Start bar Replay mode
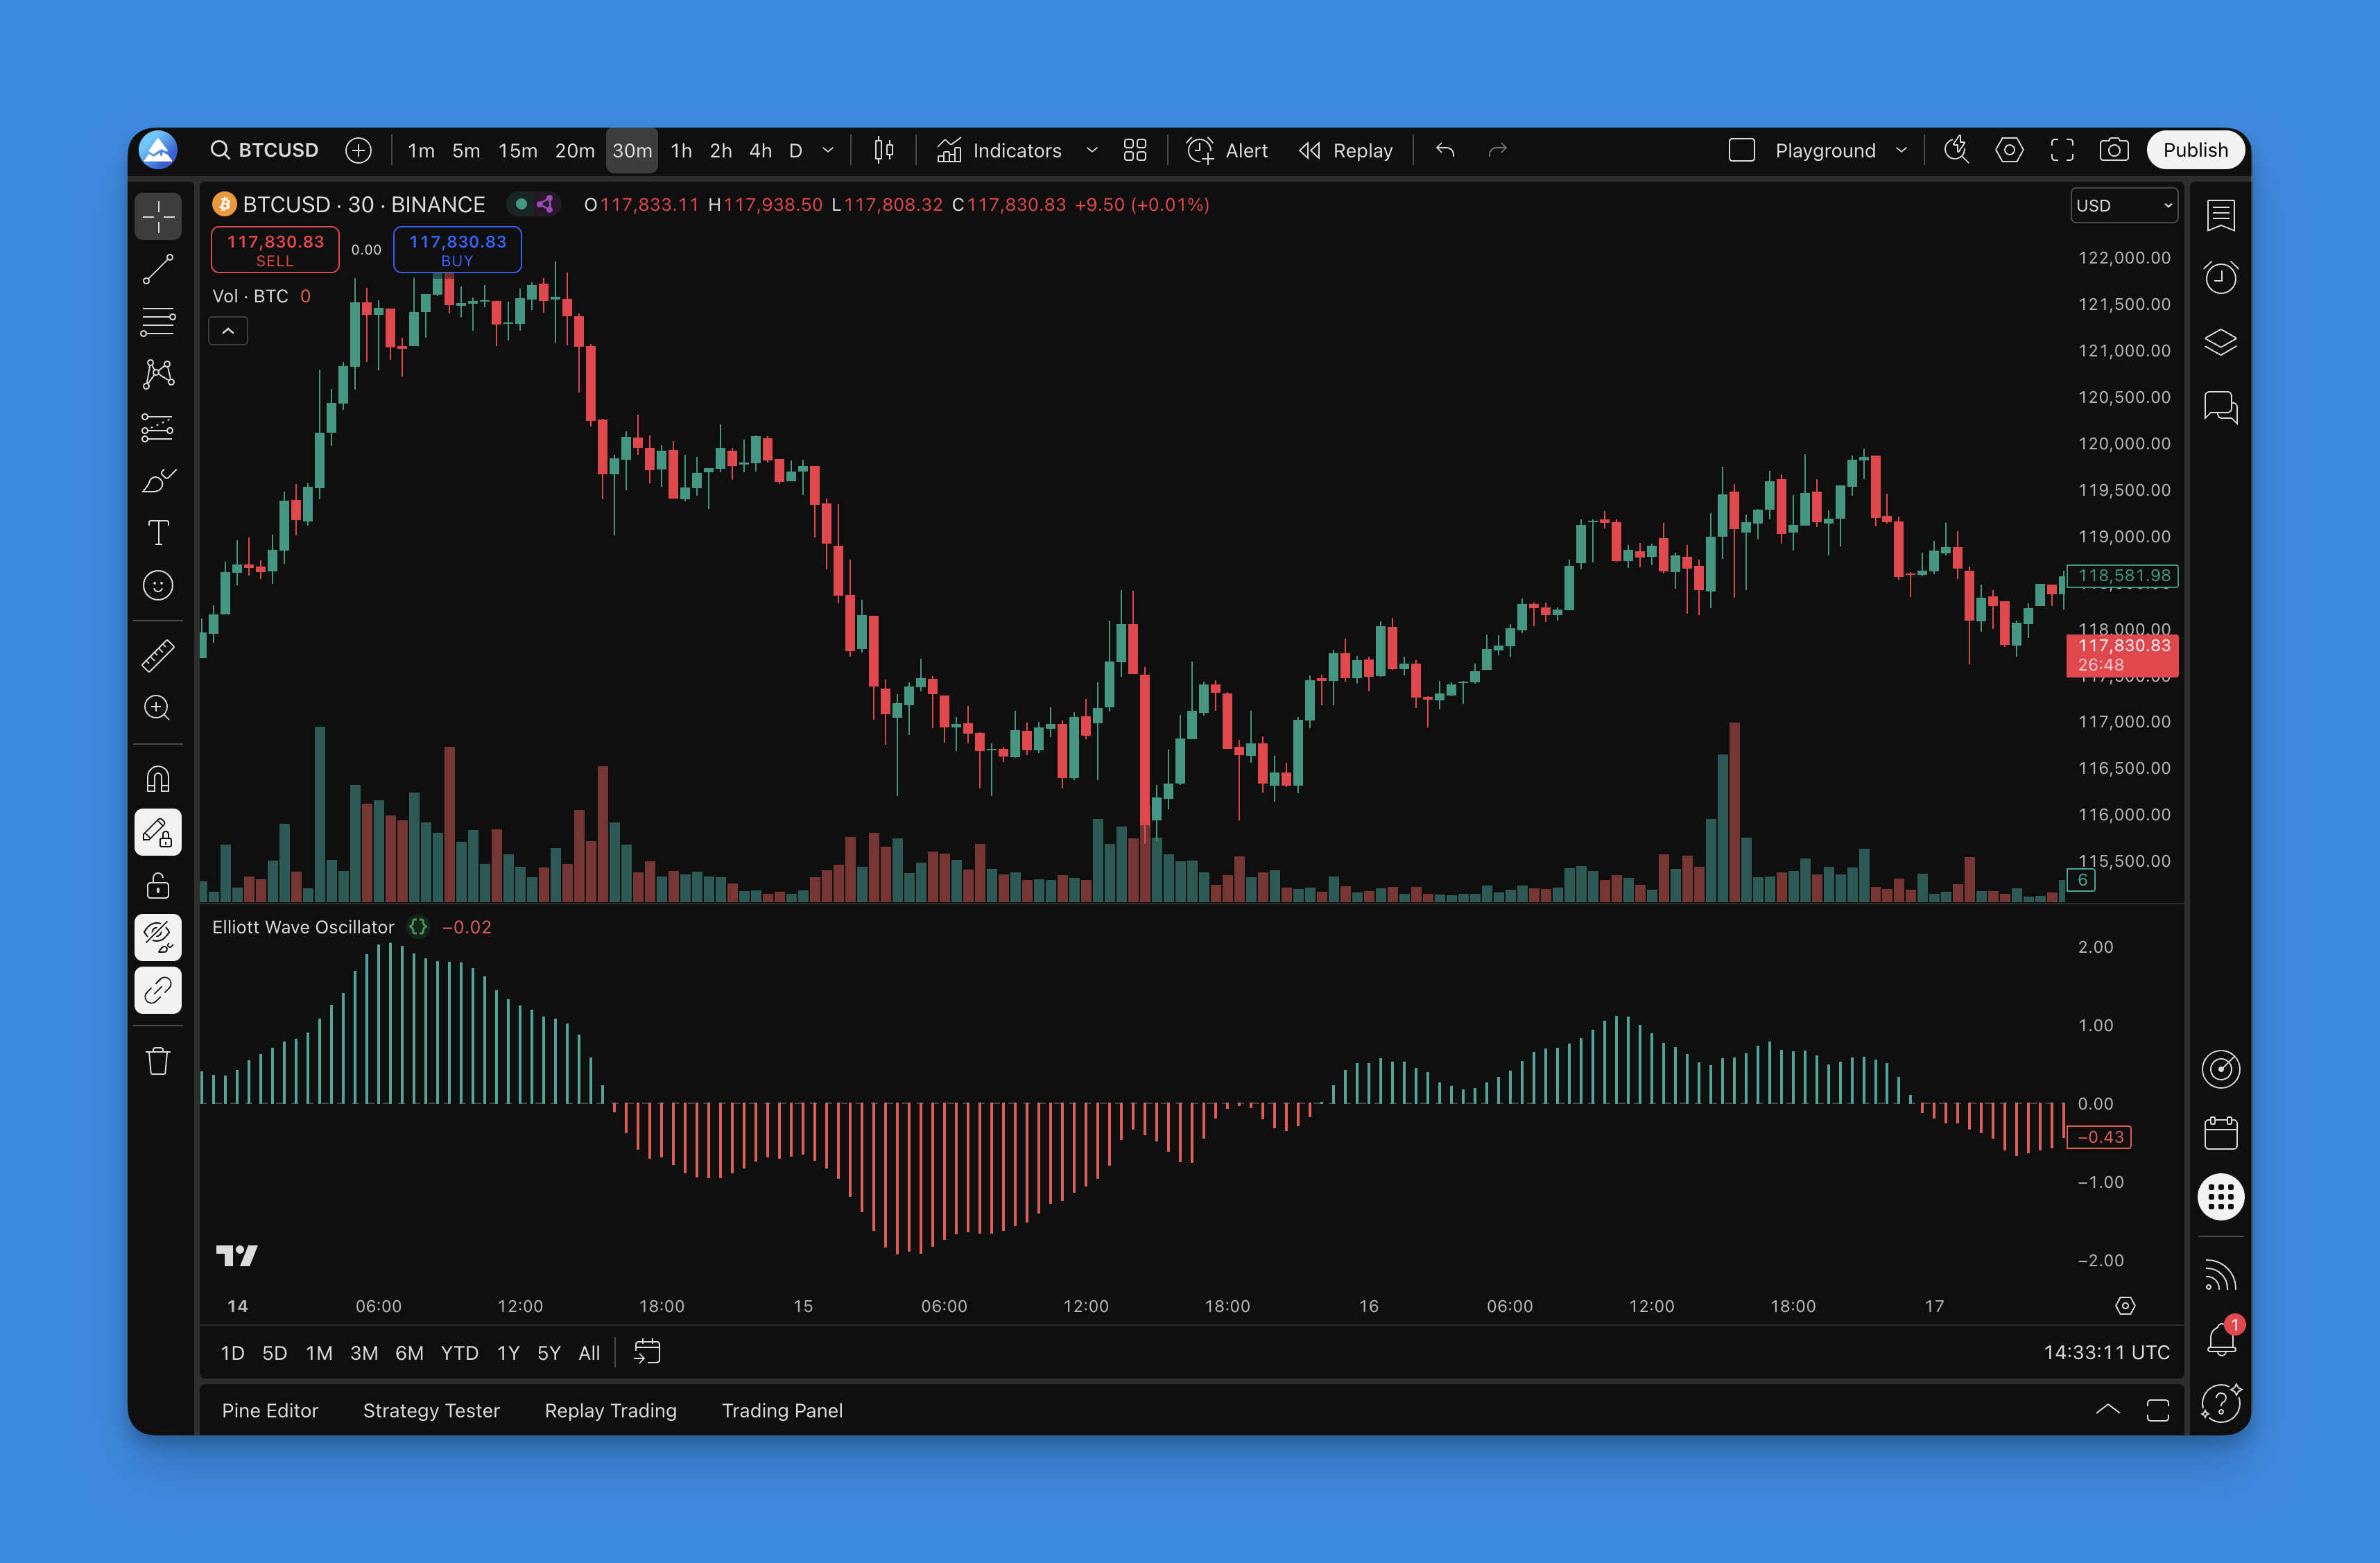Image resolution: width=2380 pixels, height=1563 pixels. click(x=1346, y=150)
